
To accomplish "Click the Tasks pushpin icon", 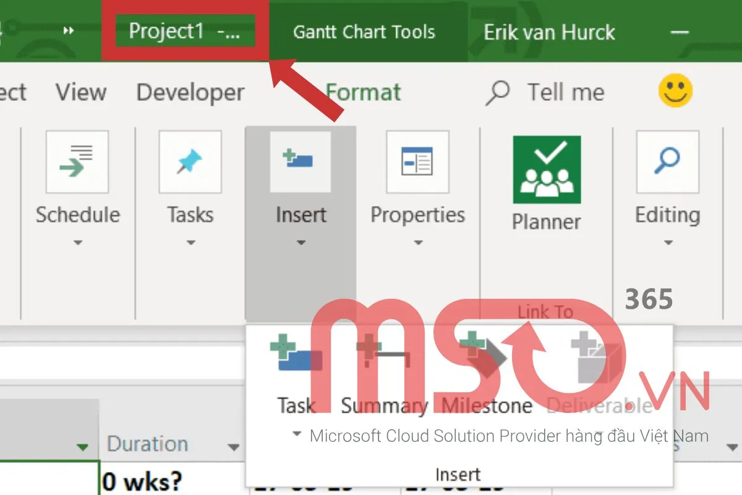I will click(190, 161).
